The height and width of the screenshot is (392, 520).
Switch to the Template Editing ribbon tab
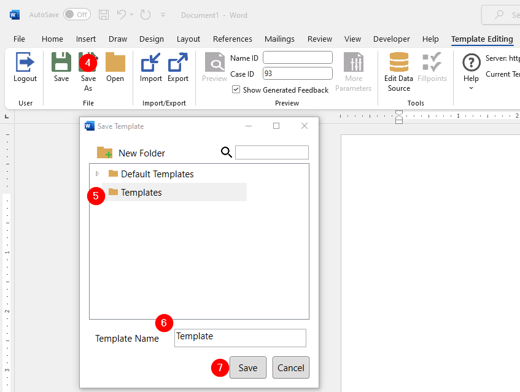(481, 39)
